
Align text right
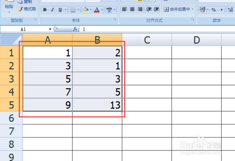pos(140,9)
